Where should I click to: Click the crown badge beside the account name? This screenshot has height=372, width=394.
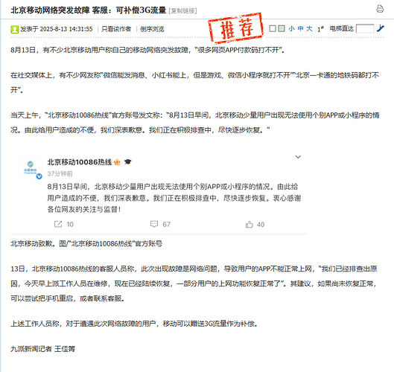[x=117, y=162]
